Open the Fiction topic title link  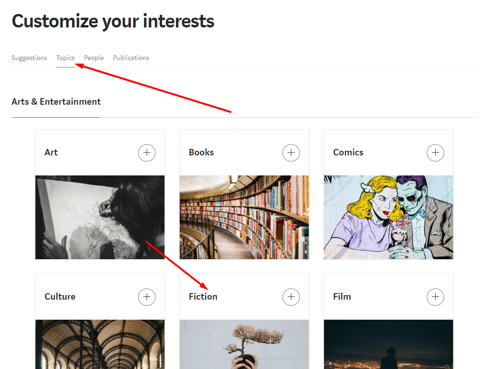pos(203,297)
